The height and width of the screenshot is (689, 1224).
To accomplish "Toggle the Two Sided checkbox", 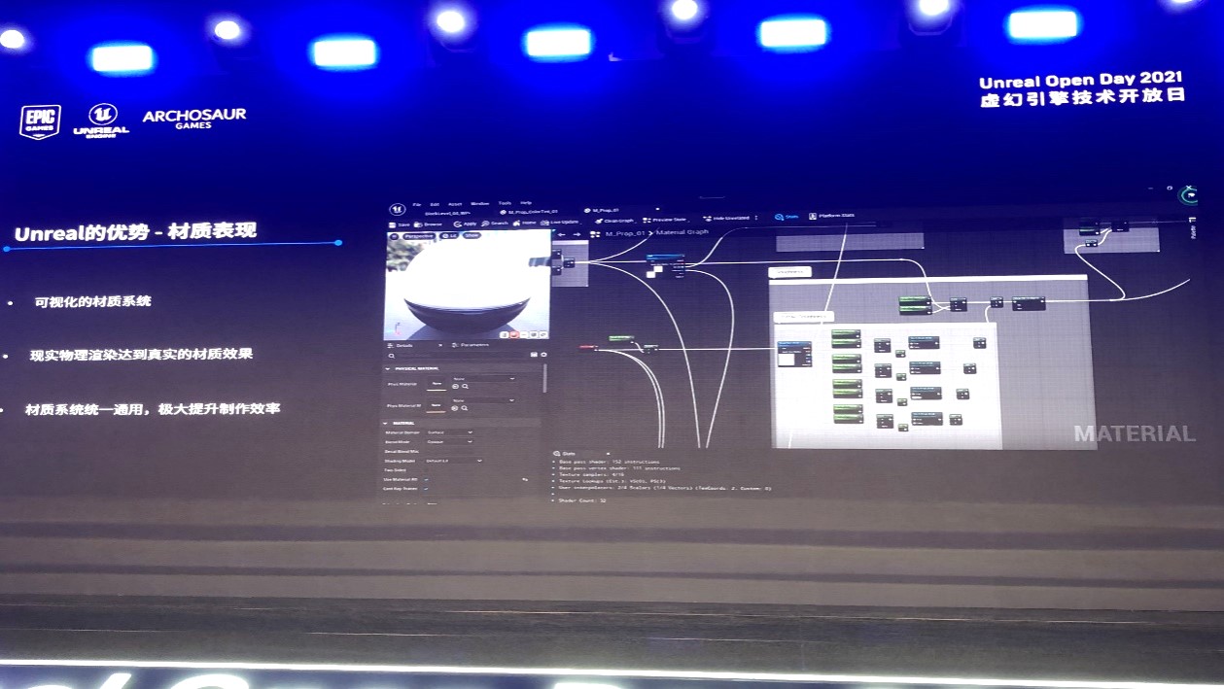I will (426, 470).
